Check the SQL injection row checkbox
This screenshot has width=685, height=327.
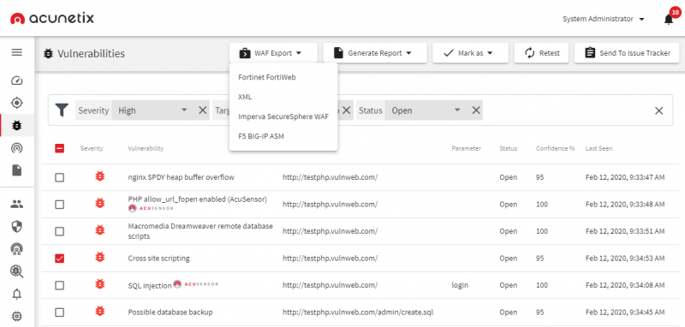[59, 286]
